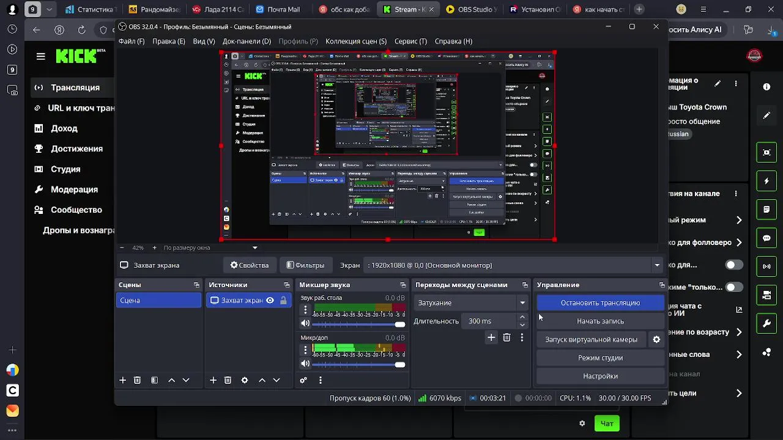
Task: Zoom in preview with plus icon
Action: click(154, 248)
